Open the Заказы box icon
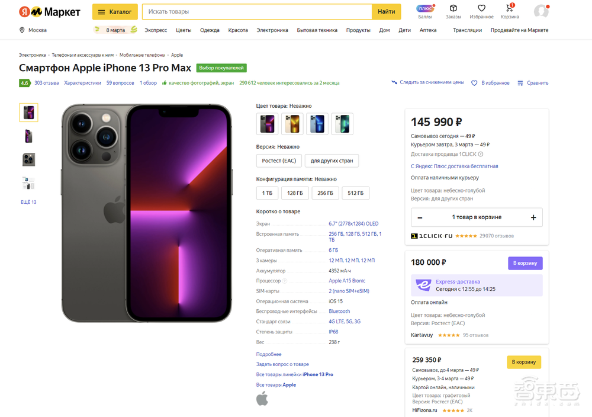The width and height of the screenshot is (592, 417). click(x=453, y=8)
